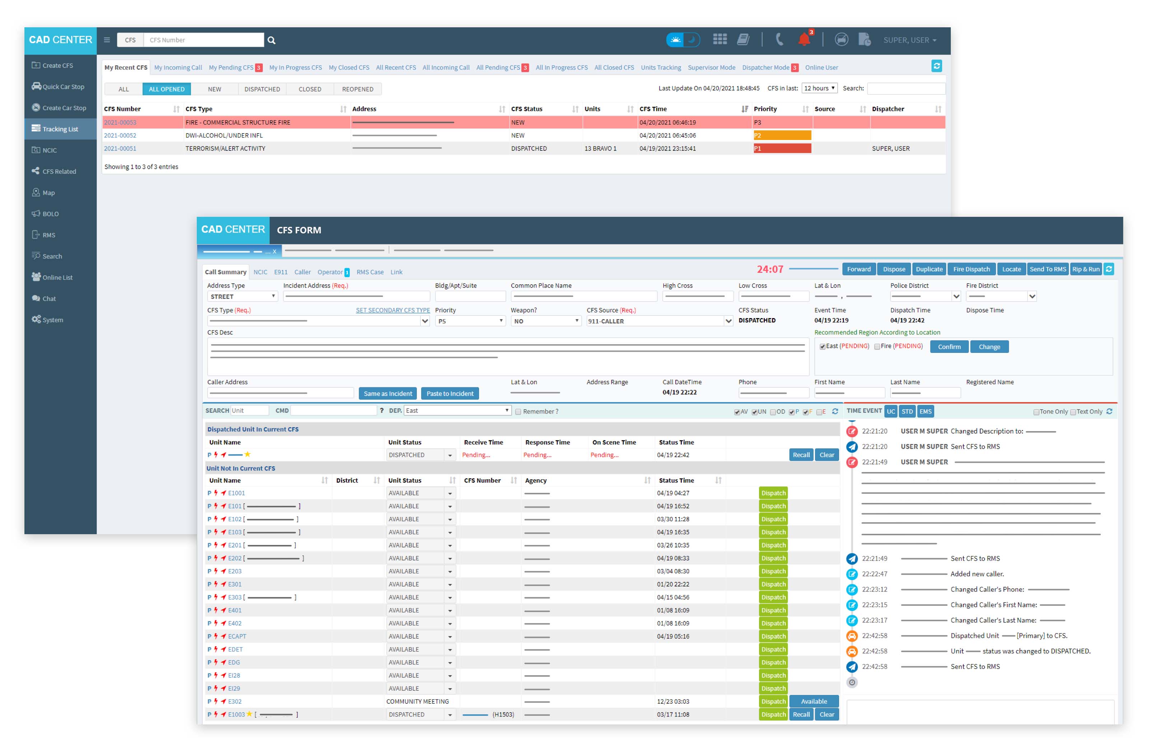This screenshot has height=751, width=1149.
Task: Open the CFS Source 911-CALLER dropdown
Action: tap(660, 321)
